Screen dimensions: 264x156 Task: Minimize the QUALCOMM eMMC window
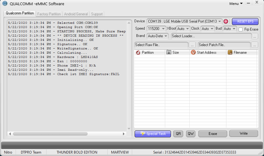point(248,3)
